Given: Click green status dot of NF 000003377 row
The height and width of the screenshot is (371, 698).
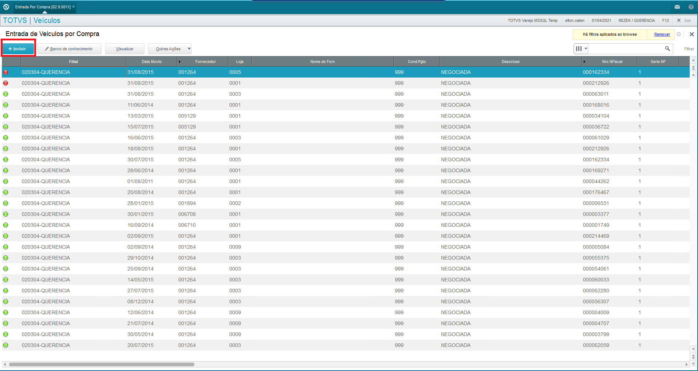Looking at the screenshot, I should (x=5, y=214).
